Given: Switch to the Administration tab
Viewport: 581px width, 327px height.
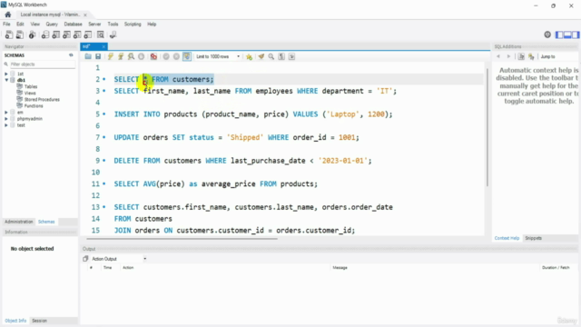Looking at the screenshot, I should [18, 222].
